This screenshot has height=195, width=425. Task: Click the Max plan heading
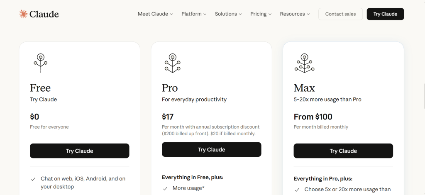coord(304,88)
